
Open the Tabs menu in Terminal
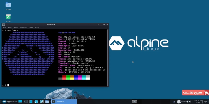[31, 28]
